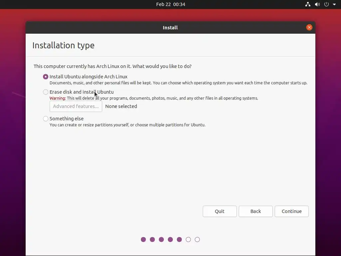Choose Erase disk and install Ubuntu option
Viewport: 341px width, 256px height.
45,92
